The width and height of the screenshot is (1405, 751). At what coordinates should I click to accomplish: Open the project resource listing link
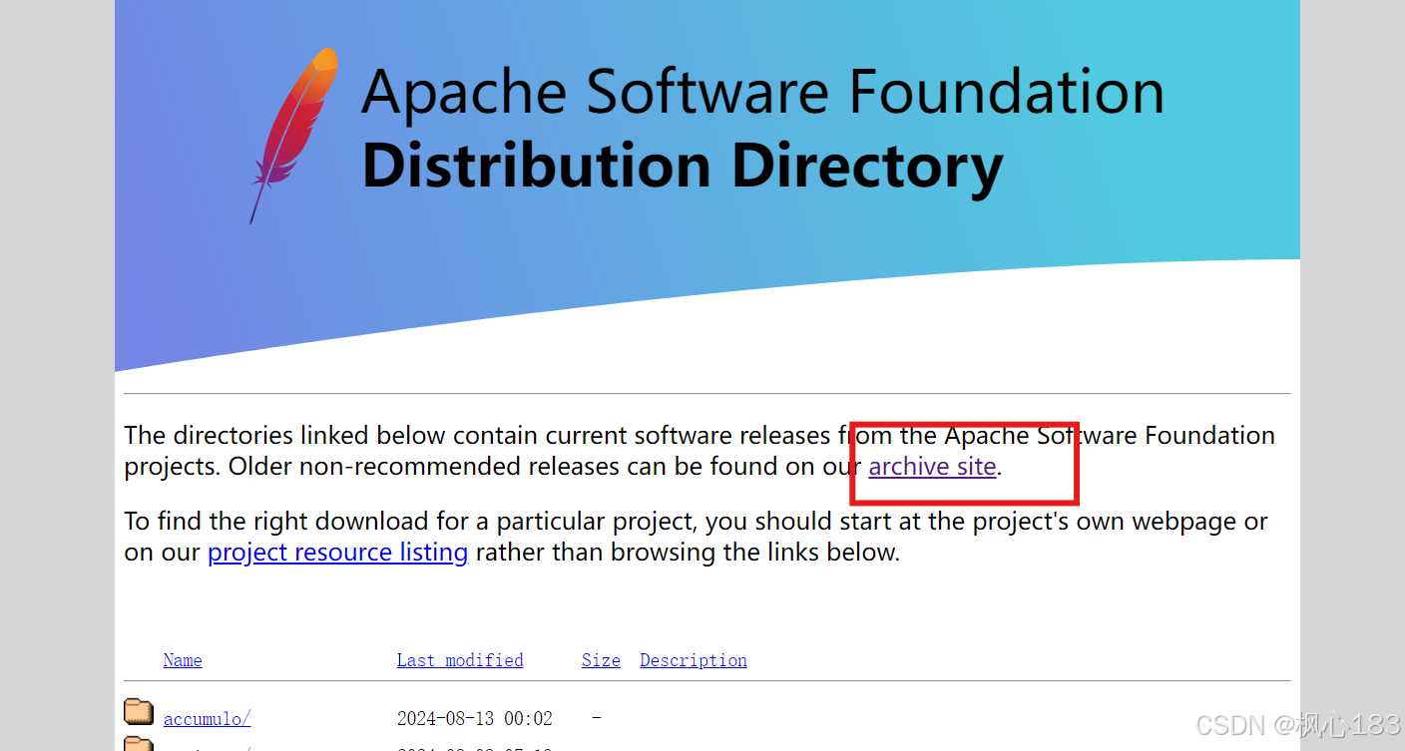pos(337,553)
